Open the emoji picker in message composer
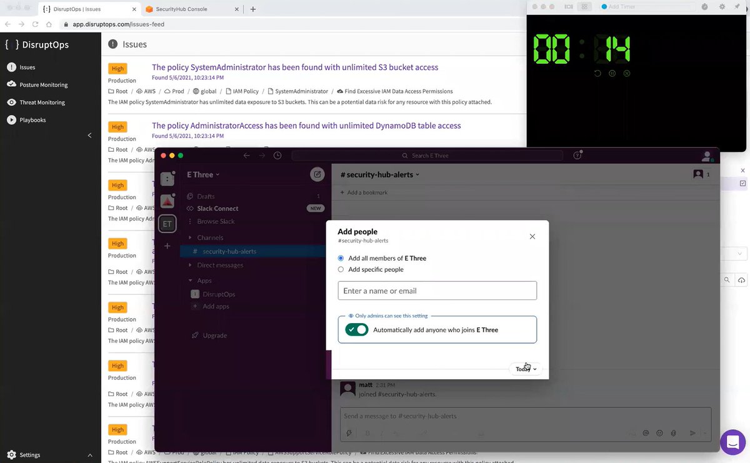750x463 pixels. [x=659, y=433]
